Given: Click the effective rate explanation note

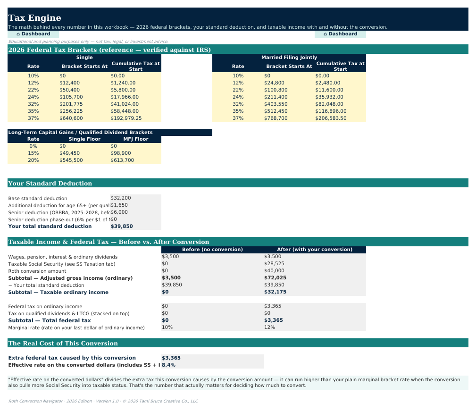Looking at the screenshot, I should coord(238,383).
